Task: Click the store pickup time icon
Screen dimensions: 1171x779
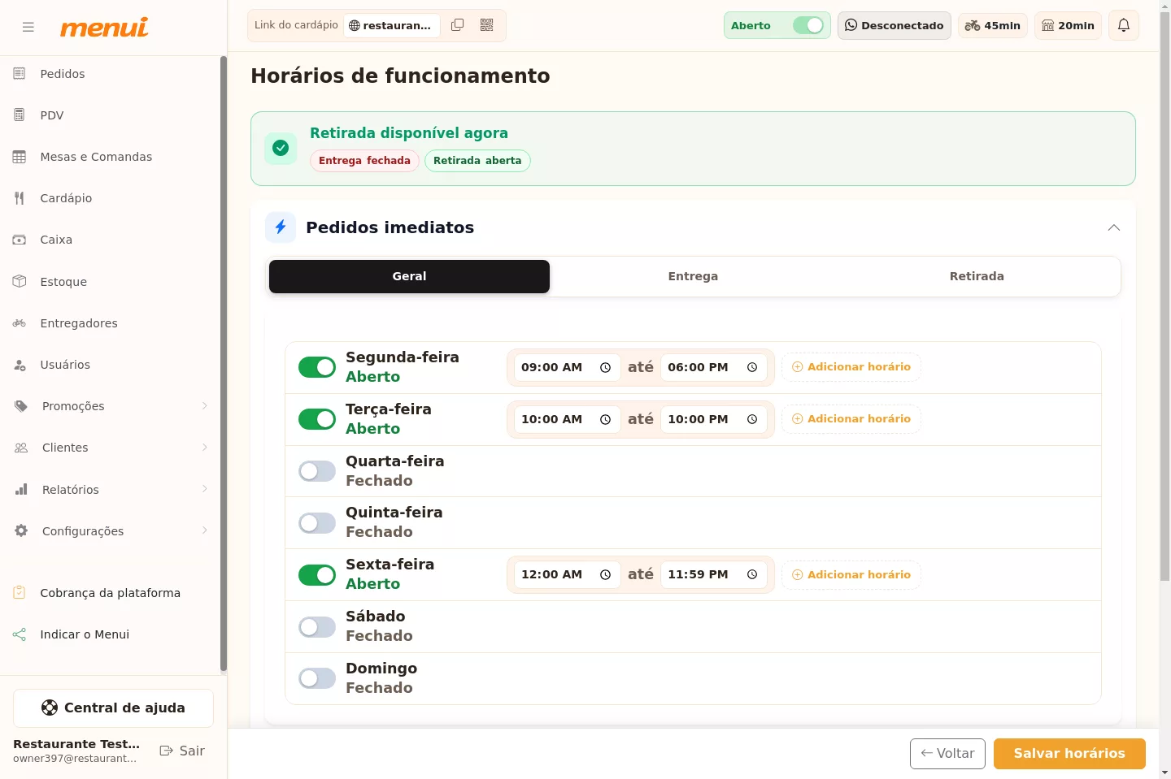Action: tap(1048, 26)
